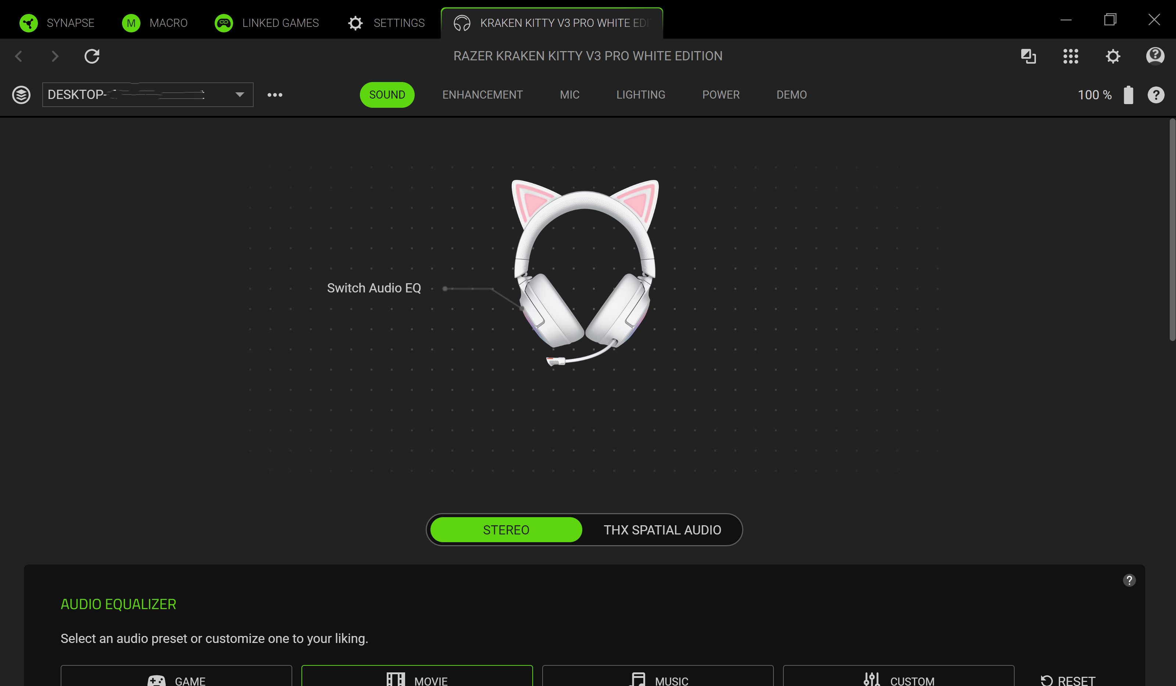Image resolution: width=1176 pixels, height=686 pixels.
Task: Click the green Synapse logo icon
Action: 28,23
